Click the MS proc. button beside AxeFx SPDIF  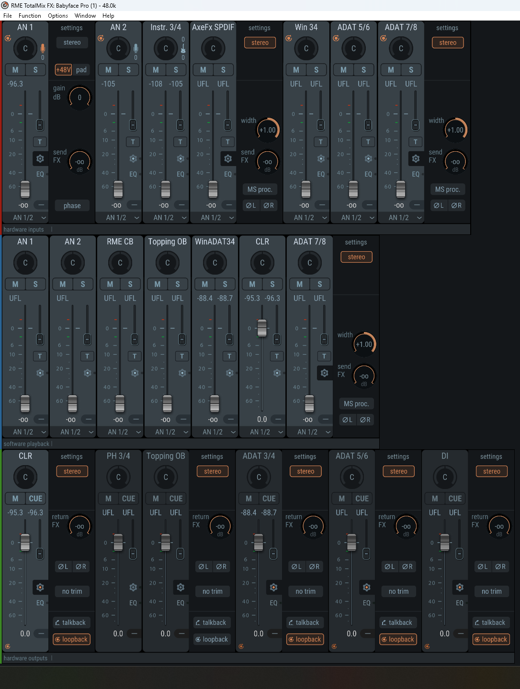tap(260, 189)
